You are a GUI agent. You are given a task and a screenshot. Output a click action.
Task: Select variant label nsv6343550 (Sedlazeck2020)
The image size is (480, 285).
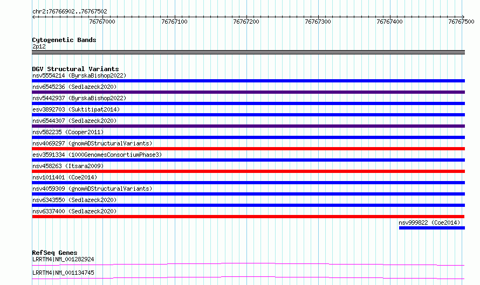(x=74, y=200)
